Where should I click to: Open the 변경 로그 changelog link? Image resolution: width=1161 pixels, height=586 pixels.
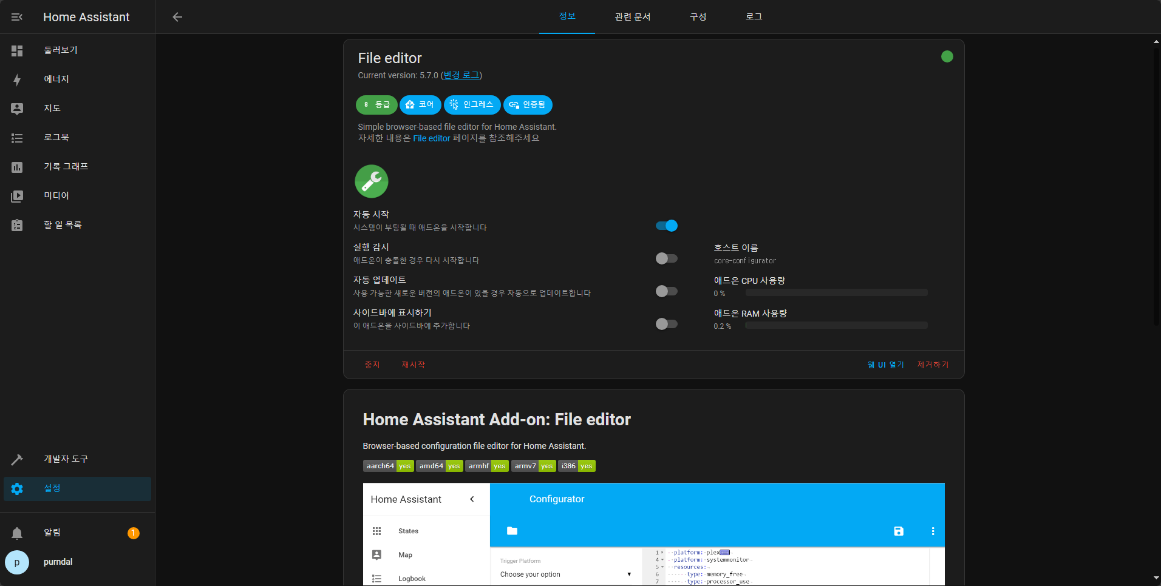click(461, 75)
